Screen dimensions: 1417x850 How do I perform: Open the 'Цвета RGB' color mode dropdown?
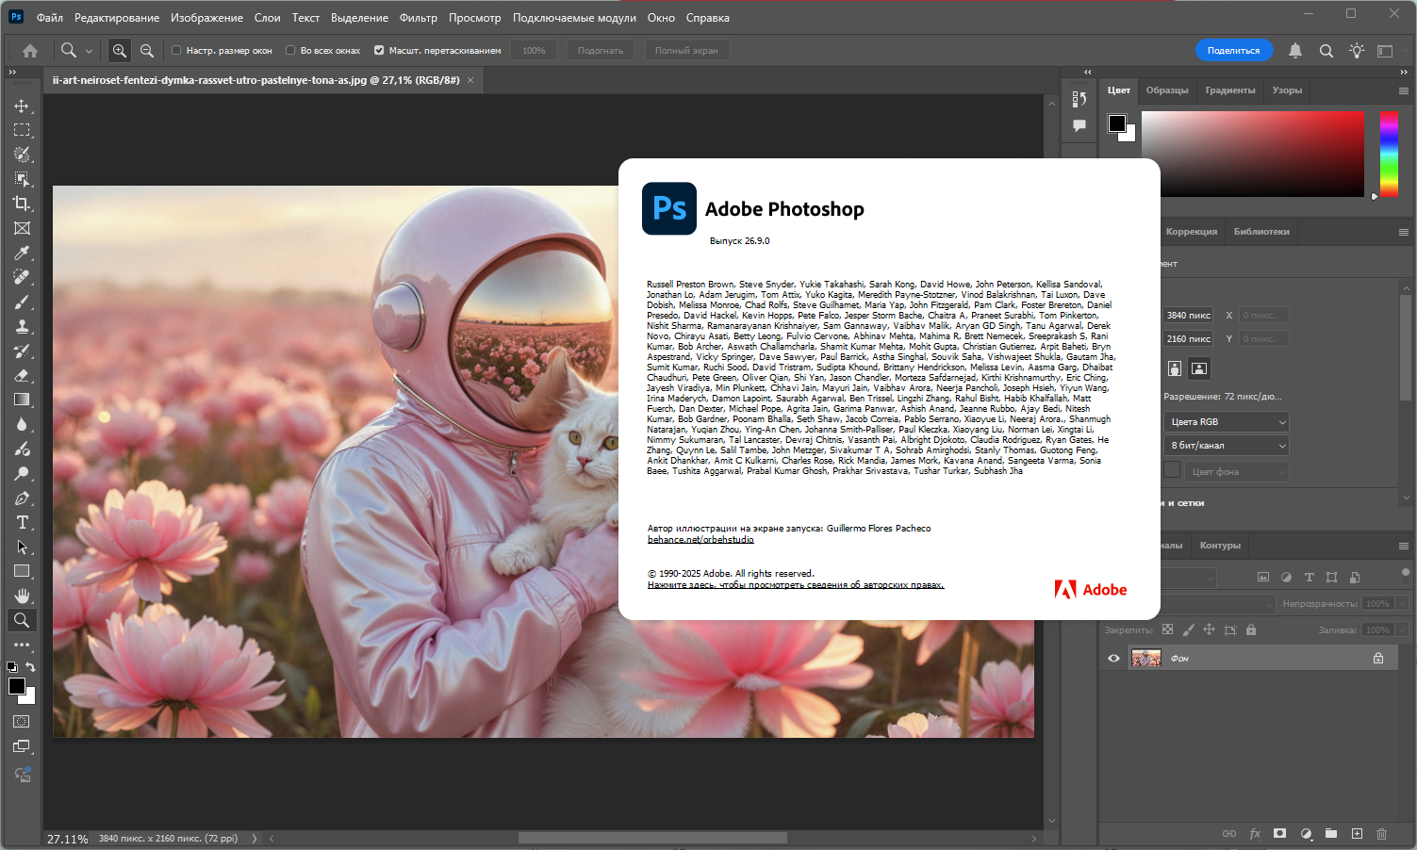1226,422
